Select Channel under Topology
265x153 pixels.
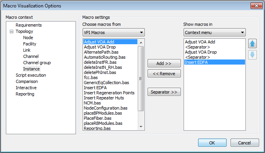point(31,56)
